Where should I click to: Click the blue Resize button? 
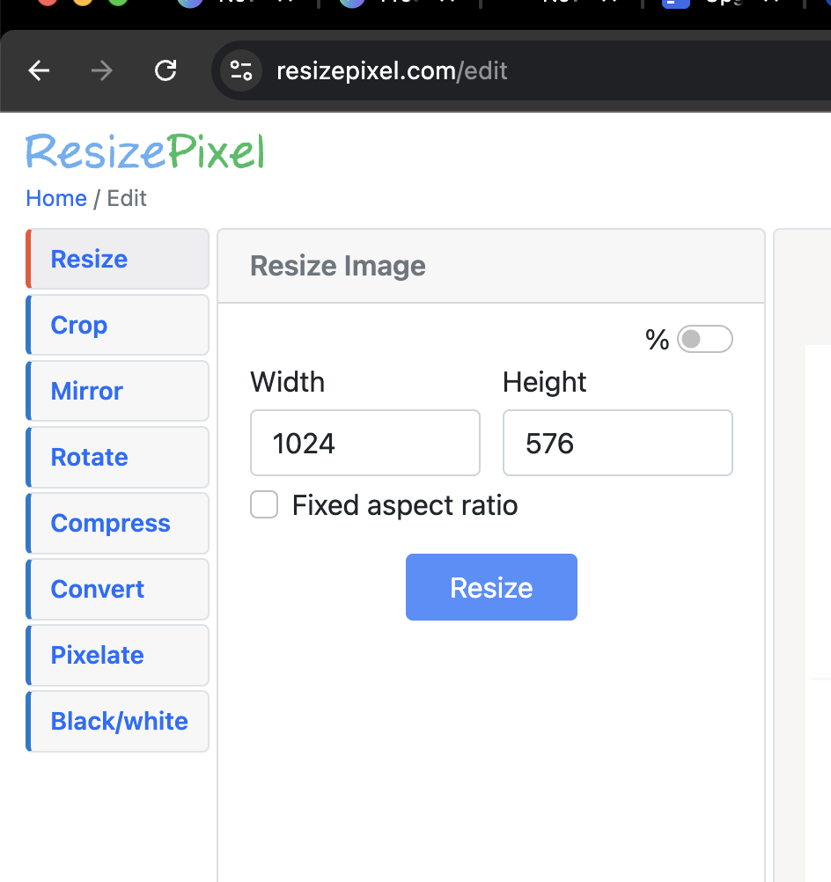[x=491, y=587]
